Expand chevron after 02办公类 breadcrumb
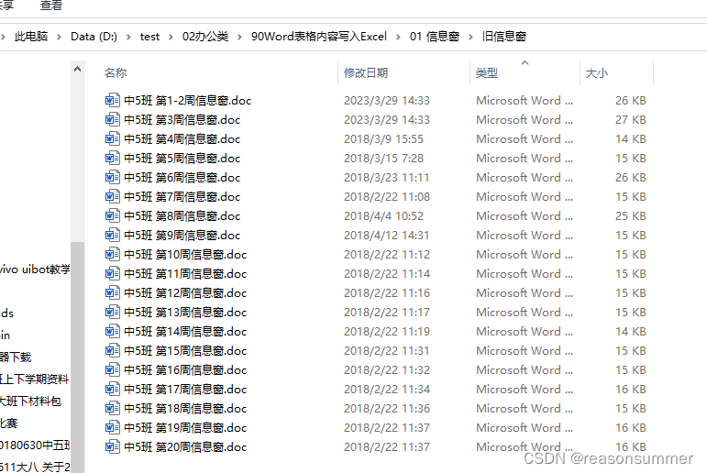This screenshot has width=707, height=473. [239, 37]
